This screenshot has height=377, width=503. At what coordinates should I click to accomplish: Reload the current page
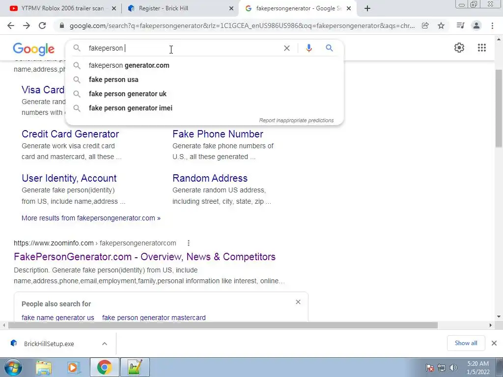[x=42, y=26]
